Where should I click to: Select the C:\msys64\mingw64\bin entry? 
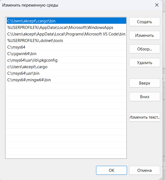[29, 80]
